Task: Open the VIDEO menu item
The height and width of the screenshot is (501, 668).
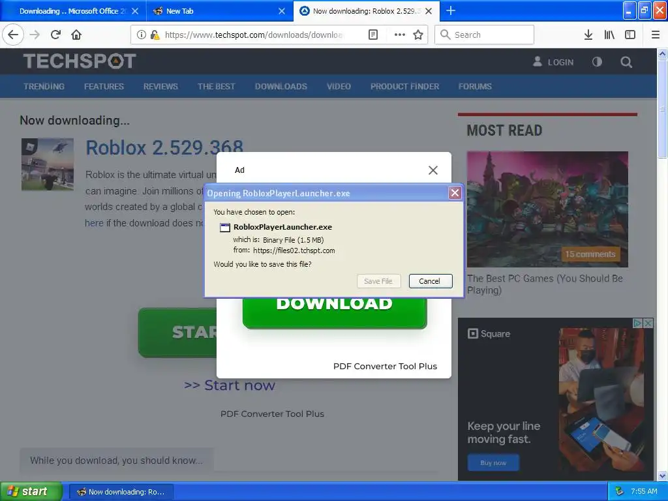Action: click(339, 87)
